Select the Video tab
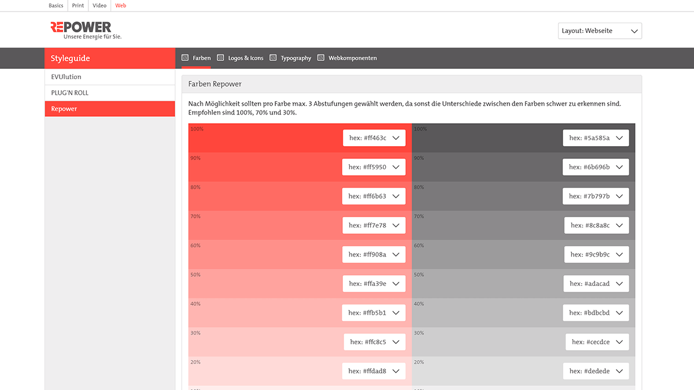 (99, 5)
